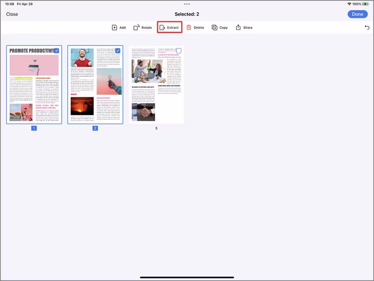Select page 3 thumbnail with handshake photo
Screen dimensions: 374x281
[x=156, y=85]
